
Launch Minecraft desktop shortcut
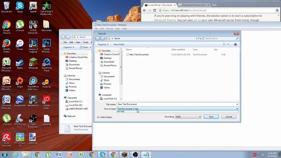[33, 64]
